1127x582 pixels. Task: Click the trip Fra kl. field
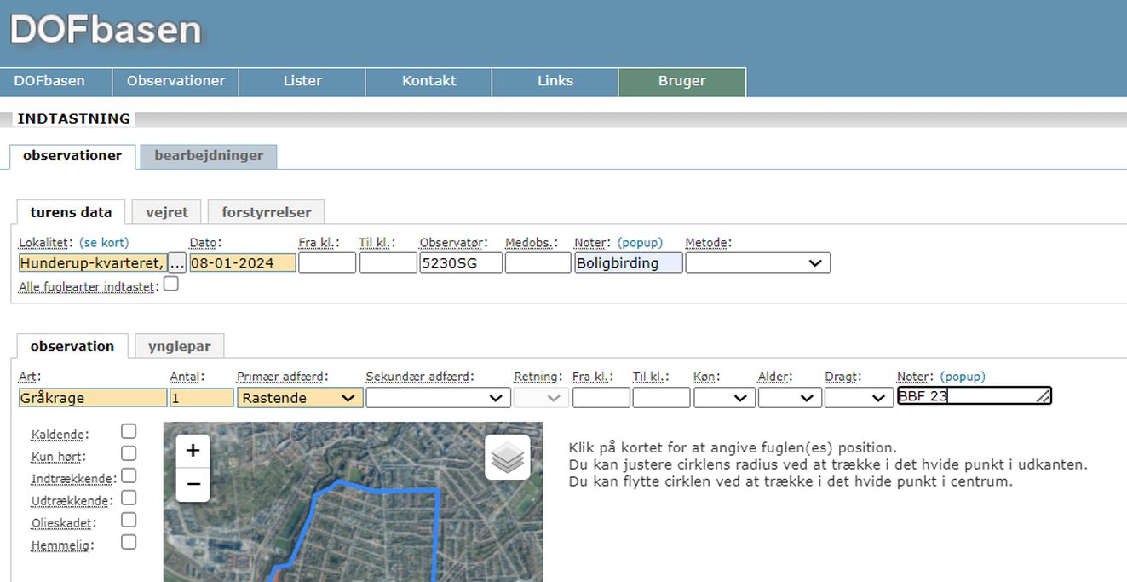click(327, 262)
